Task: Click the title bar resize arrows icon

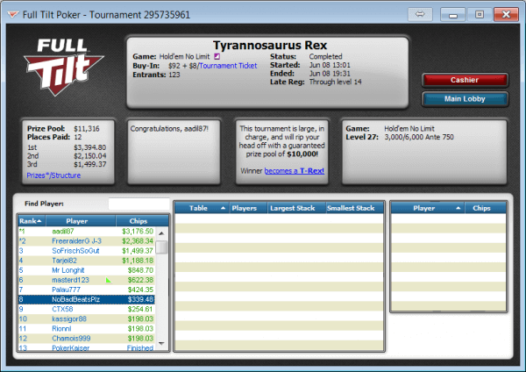Action: [x=421, y=14]
